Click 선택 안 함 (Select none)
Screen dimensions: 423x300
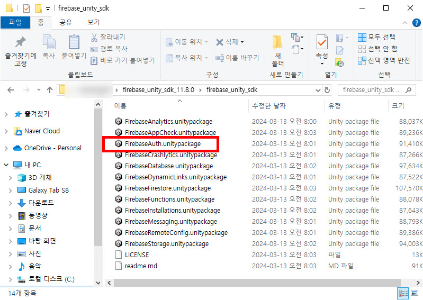(x=377, y=49)
